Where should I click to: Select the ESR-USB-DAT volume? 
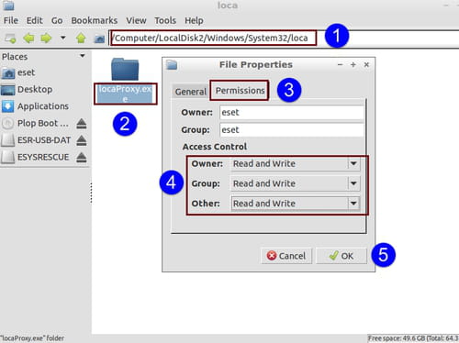(x=36, y=140)
